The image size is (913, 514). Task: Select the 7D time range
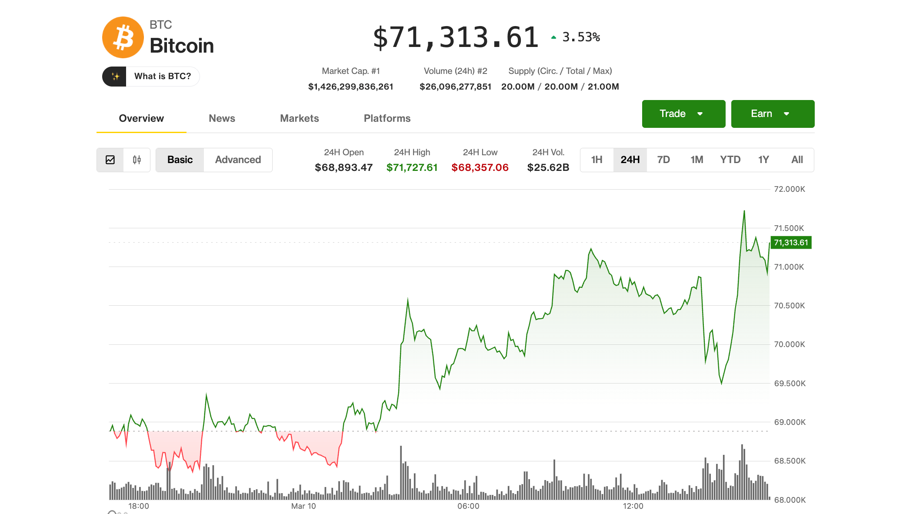tap(663, 160)
